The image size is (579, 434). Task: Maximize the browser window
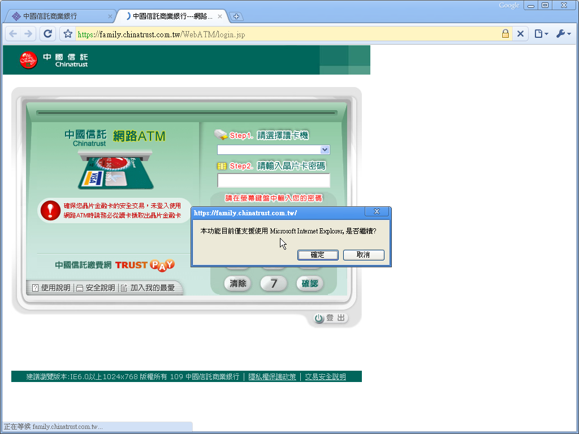[x=545, y=5]
